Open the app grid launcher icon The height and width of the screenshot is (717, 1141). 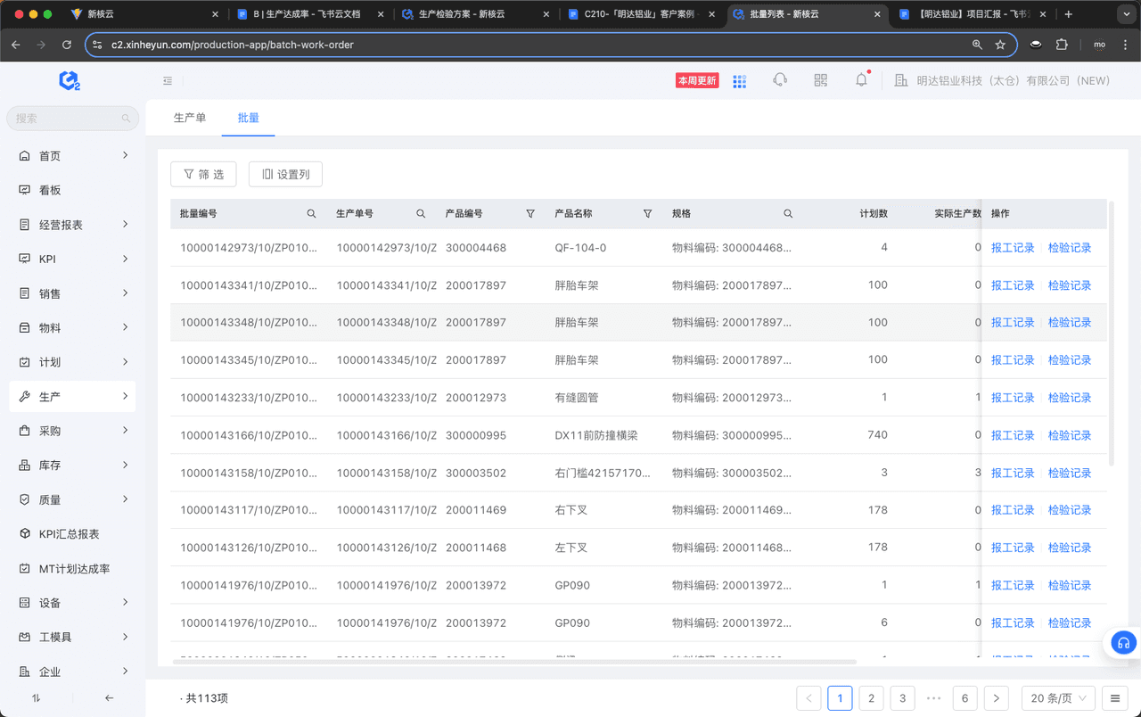[739, 81]
